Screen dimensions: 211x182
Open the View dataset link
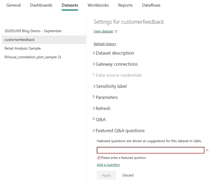[103, 31]
